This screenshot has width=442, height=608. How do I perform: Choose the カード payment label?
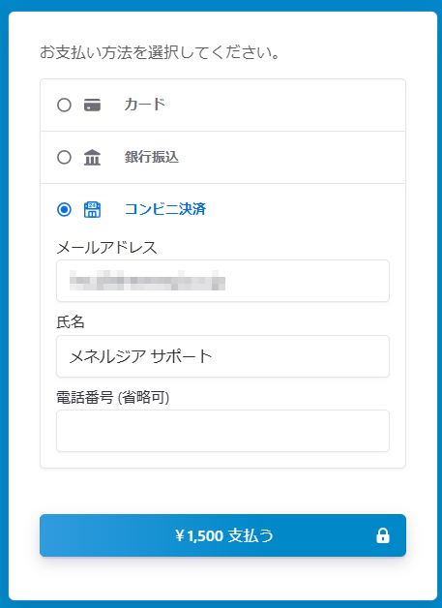(x=145, y=105)
